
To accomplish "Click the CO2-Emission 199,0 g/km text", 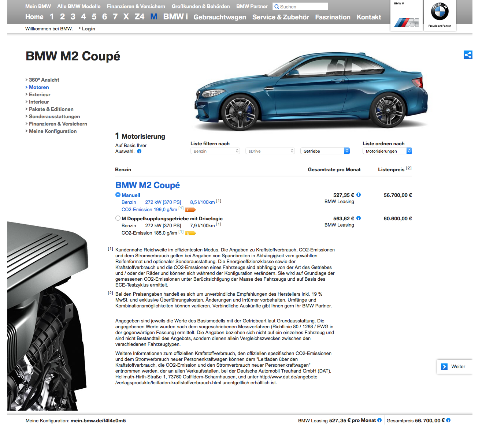I will pos(149,210).
